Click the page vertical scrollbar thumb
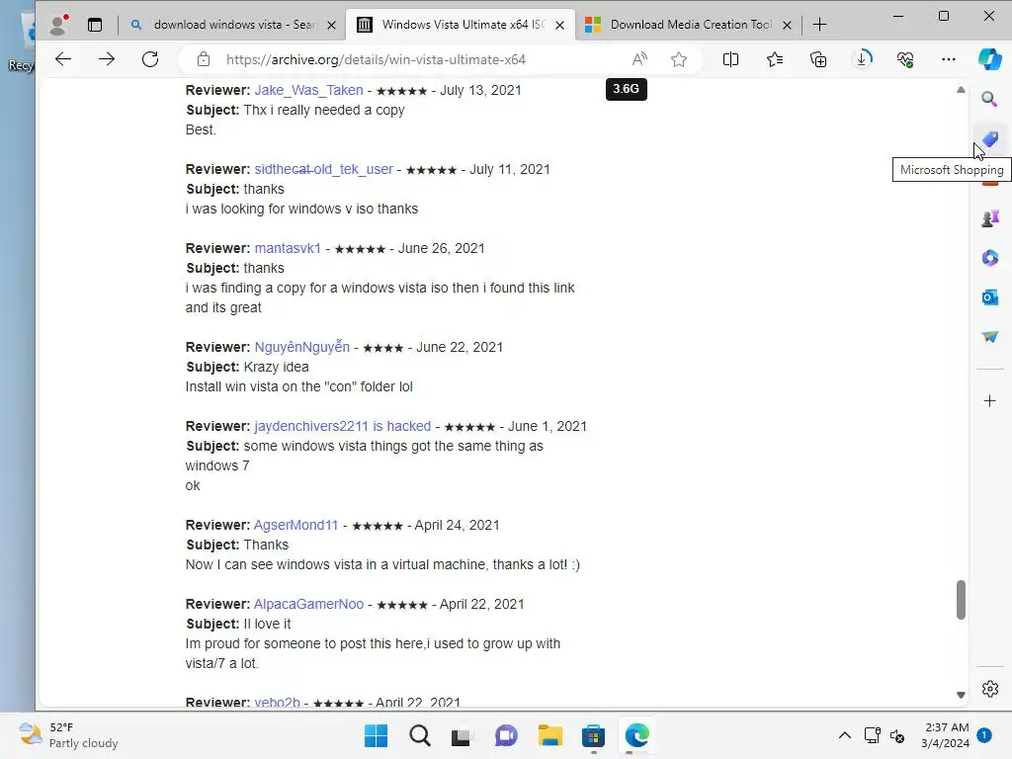1012x759 pixels. coord(961,600)
